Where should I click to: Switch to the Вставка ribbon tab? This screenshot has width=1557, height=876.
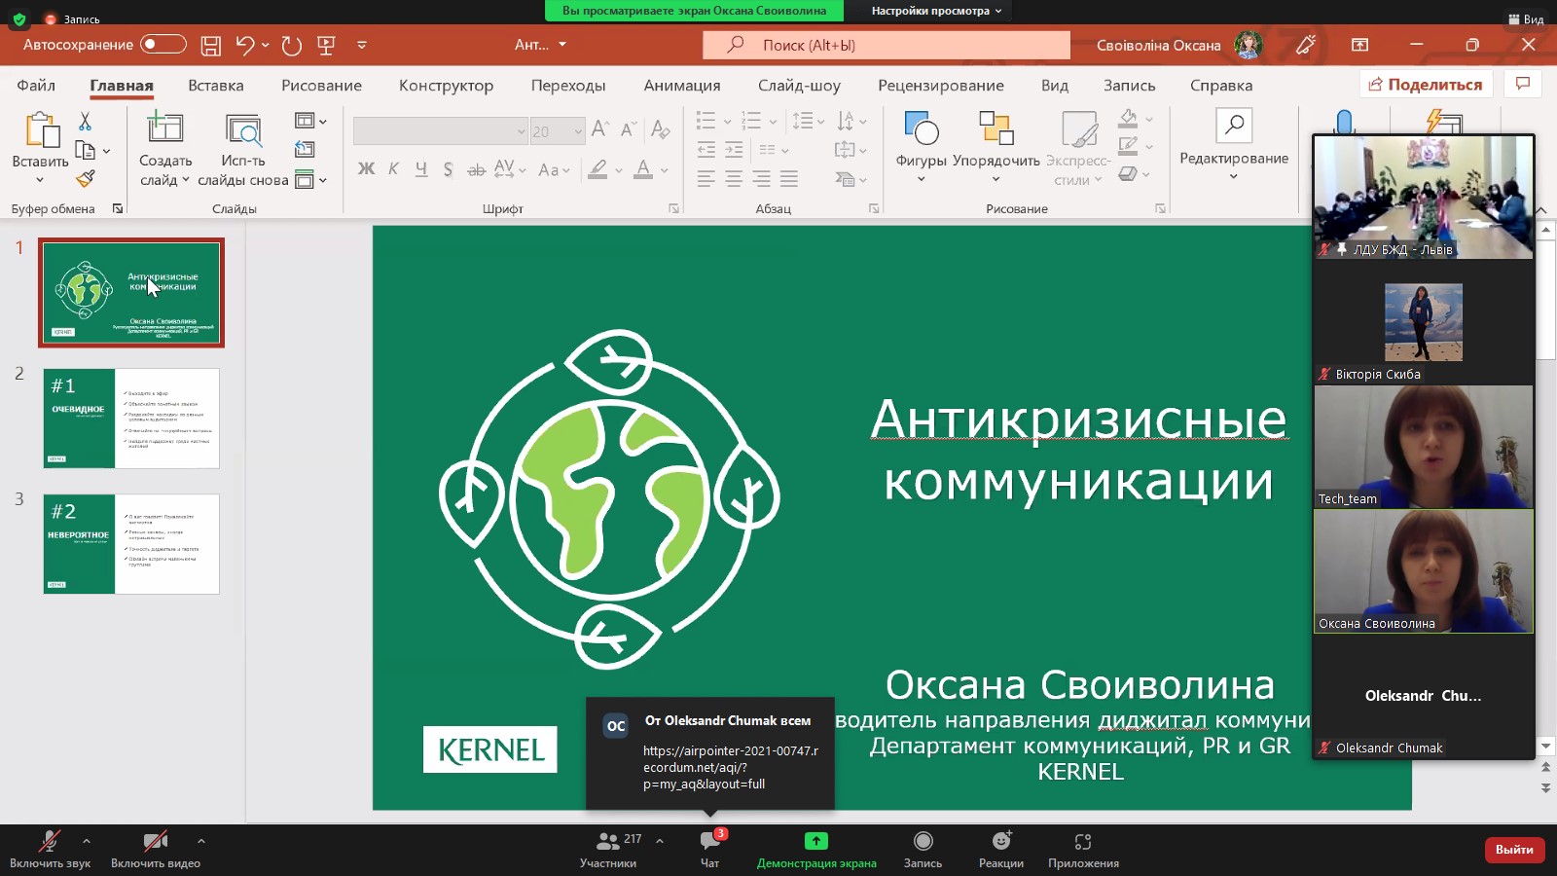click(x=216, y=86)
